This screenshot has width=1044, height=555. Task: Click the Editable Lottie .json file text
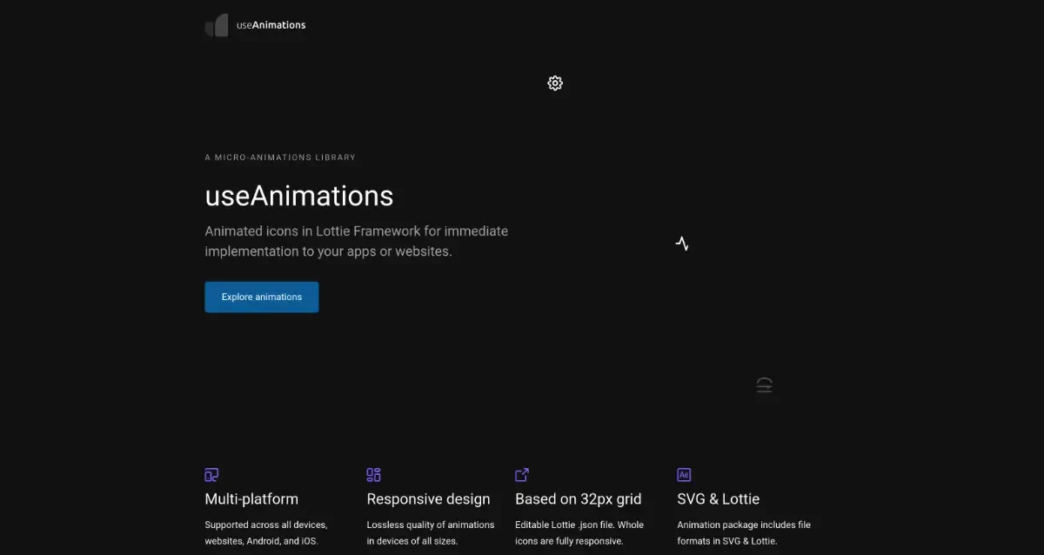click(x=579, y=532)
